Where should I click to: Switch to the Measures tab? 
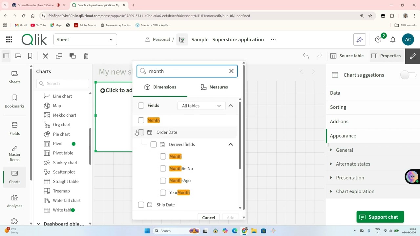tap(214, 87)
